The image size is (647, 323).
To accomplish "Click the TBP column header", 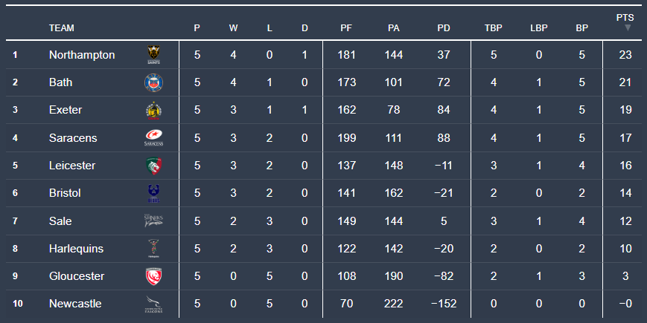I will pyautogui.click(x=494, y=28).
